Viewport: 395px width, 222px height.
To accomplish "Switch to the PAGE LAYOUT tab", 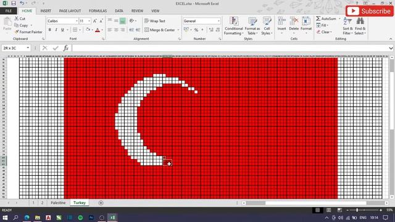I will (70, 11).
